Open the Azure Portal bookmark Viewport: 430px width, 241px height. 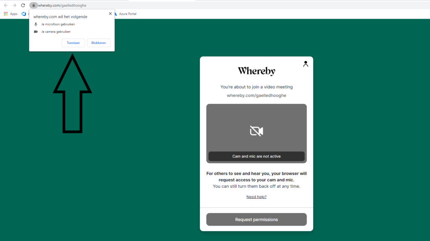[x=125, y=14]
